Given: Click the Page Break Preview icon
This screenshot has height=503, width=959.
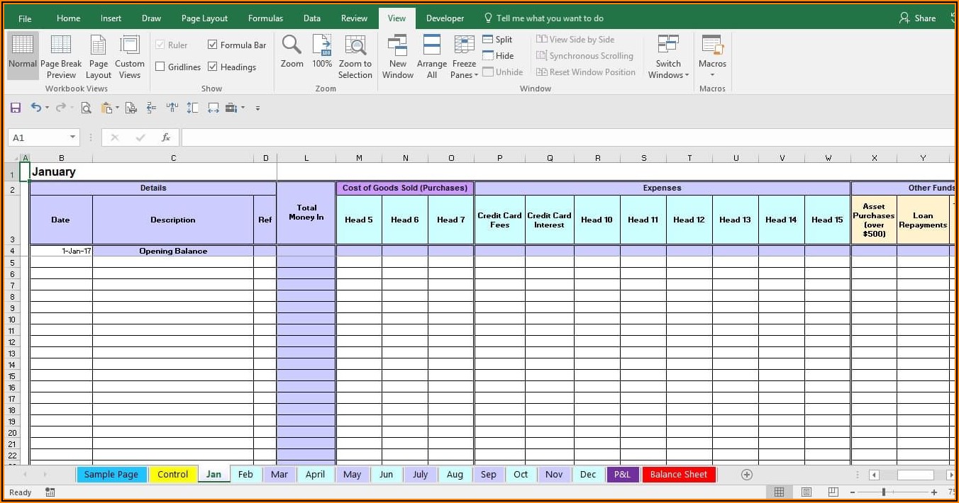Looking at the screenshot, I should click(x=61, y=46).
